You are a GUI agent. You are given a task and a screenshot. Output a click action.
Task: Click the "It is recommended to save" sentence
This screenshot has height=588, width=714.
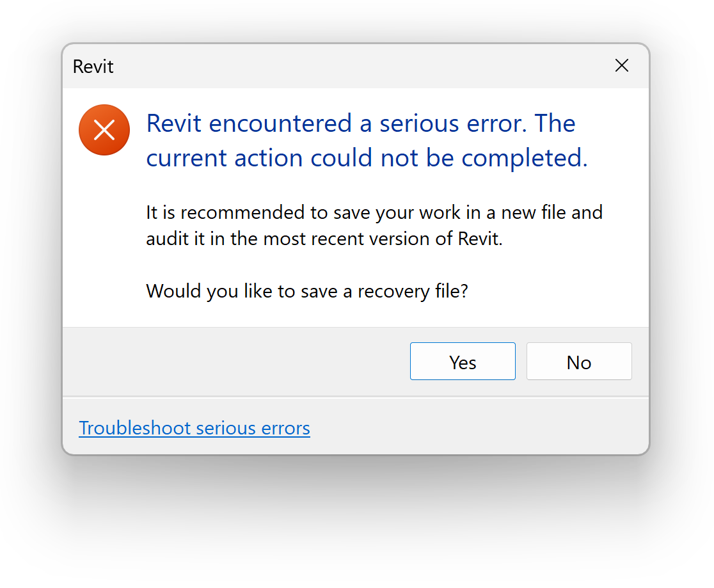coord(374,212)
